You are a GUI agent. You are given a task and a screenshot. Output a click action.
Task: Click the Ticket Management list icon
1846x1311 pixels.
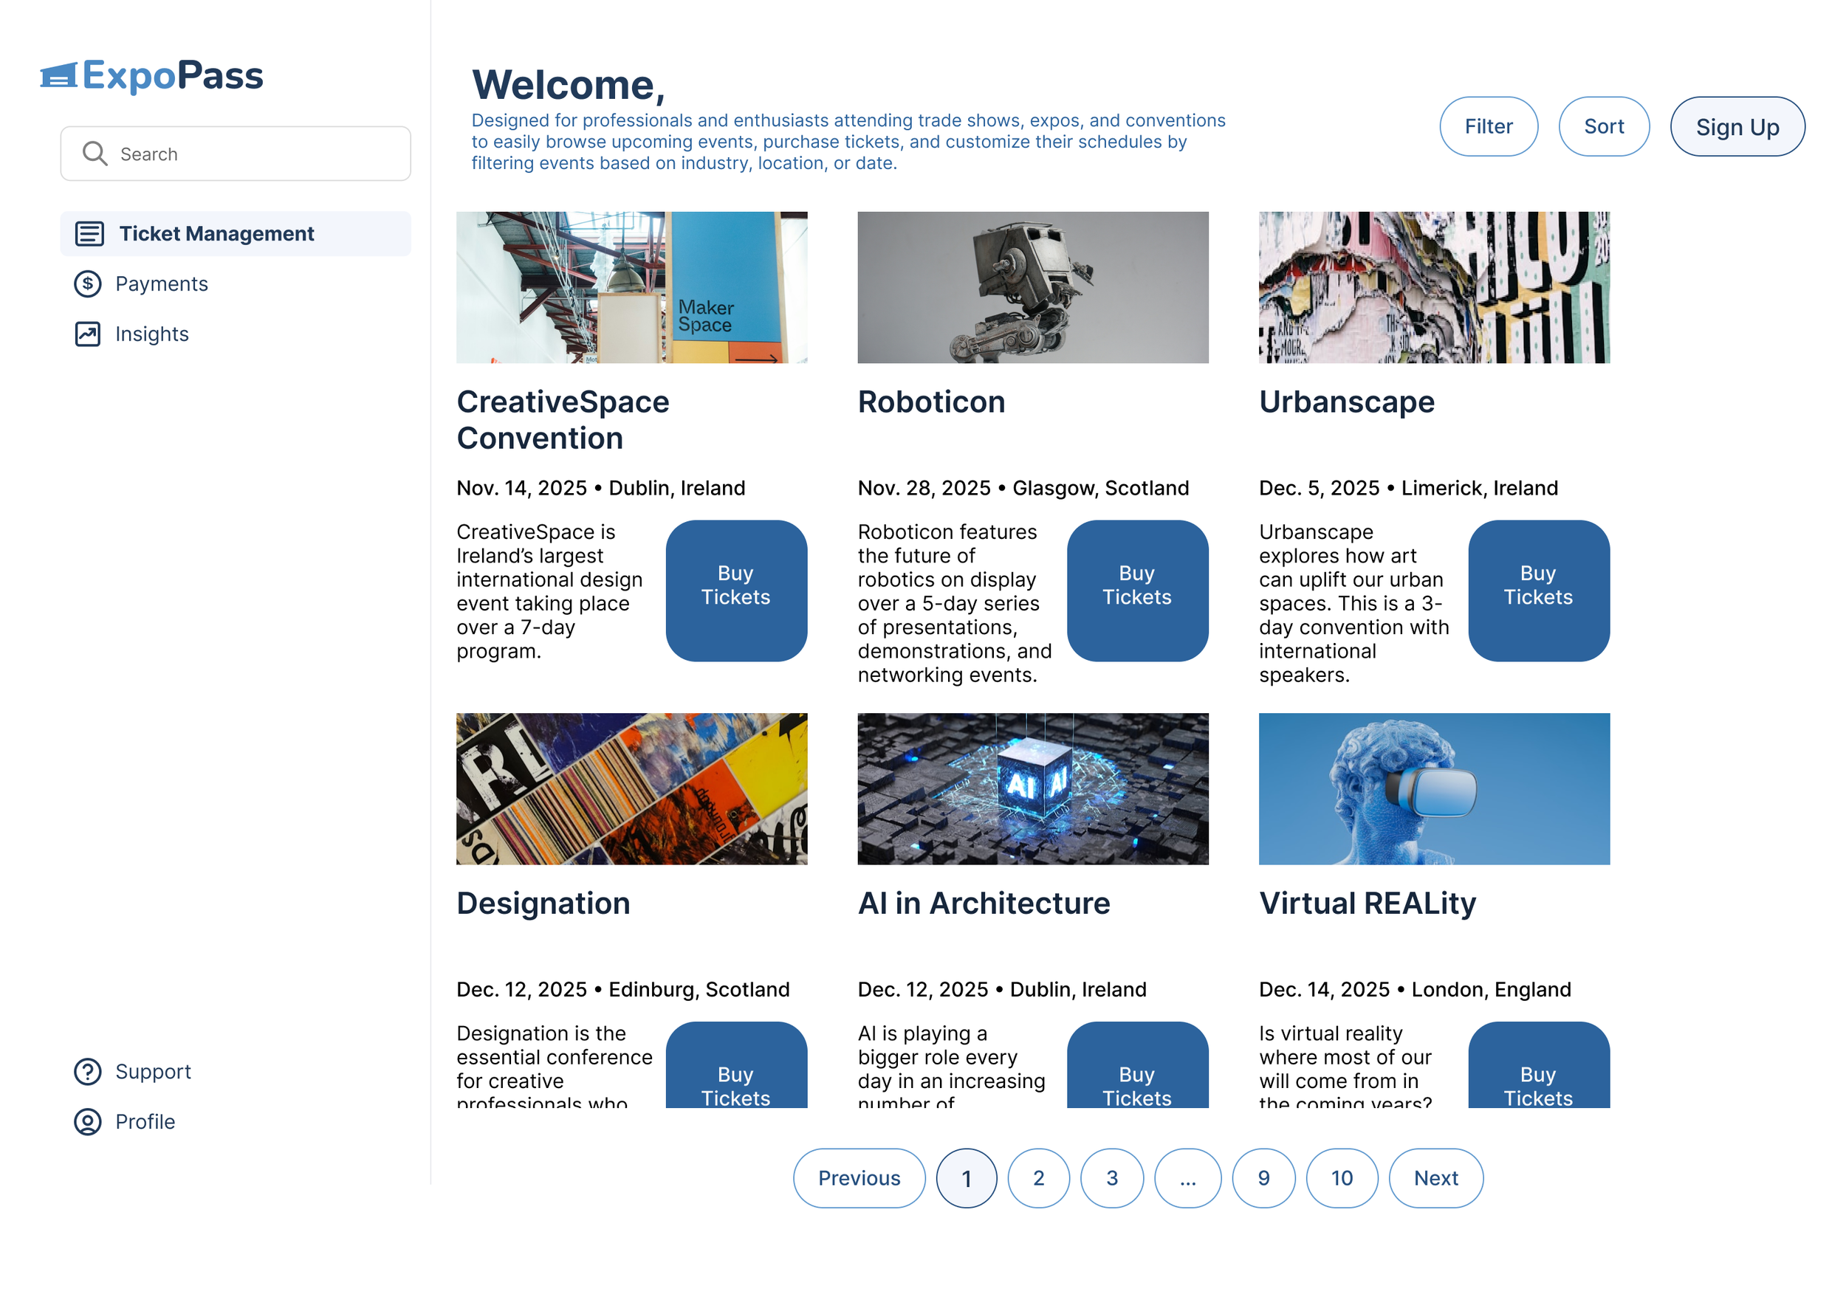(x=89, y=233)
